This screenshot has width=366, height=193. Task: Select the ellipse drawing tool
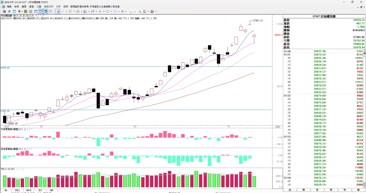click(x=115, y=11)
